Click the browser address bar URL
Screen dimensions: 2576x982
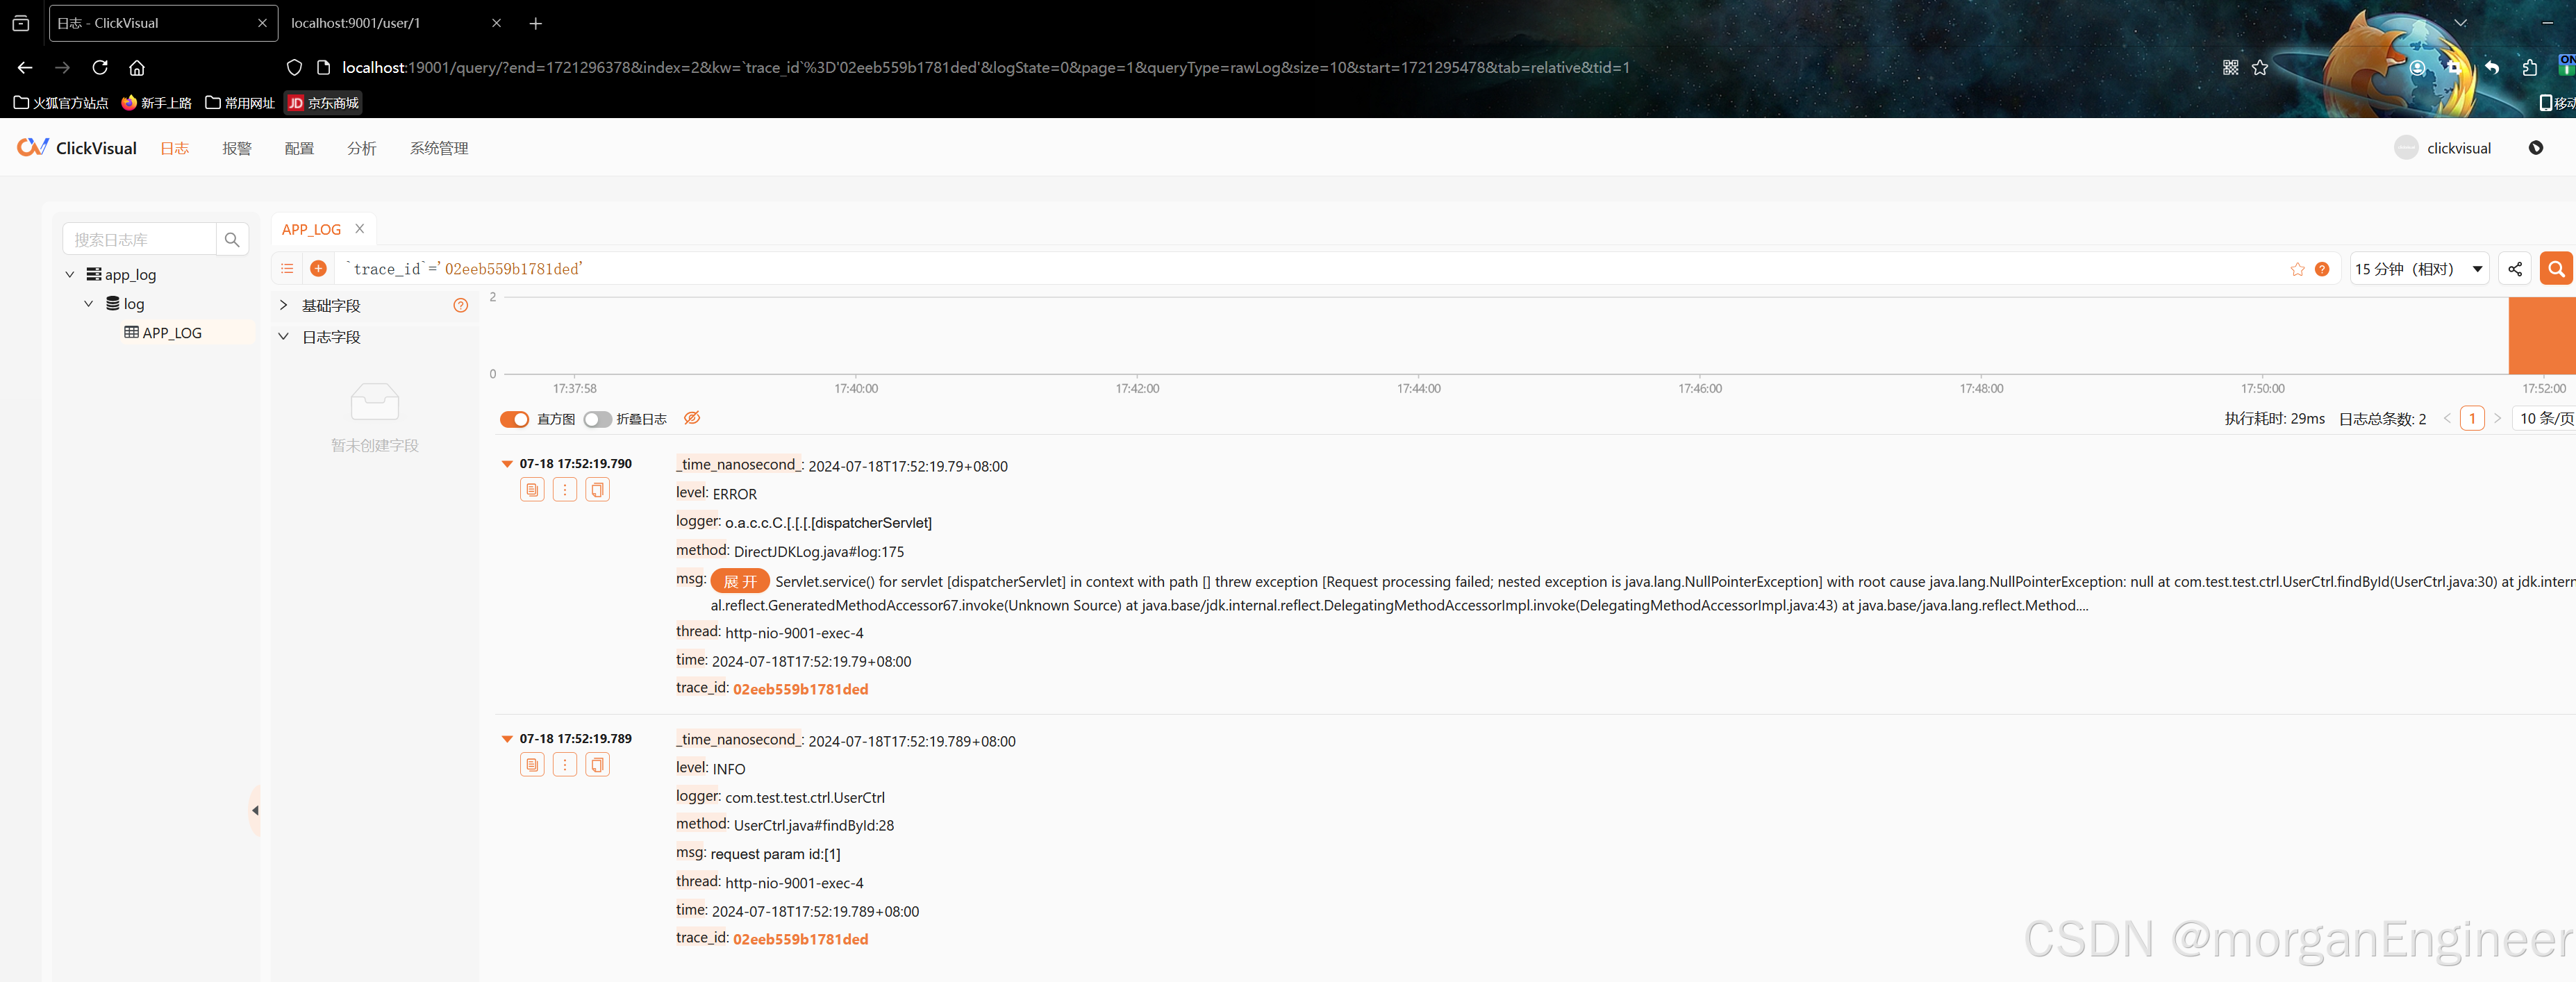(986, 68)
